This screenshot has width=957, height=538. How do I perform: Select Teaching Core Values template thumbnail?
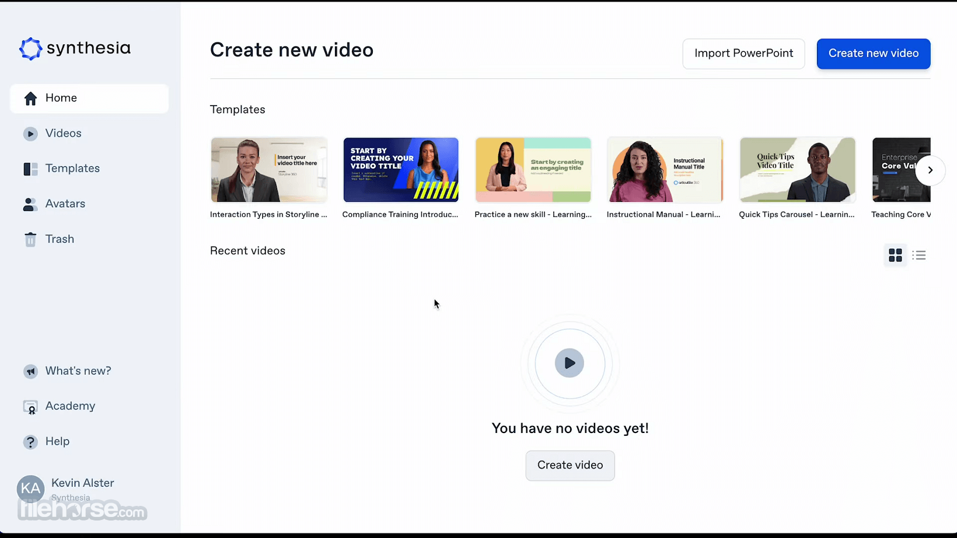(902, 170)
